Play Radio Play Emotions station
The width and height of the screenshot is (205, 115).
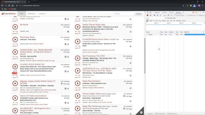(x=78, y=83)
